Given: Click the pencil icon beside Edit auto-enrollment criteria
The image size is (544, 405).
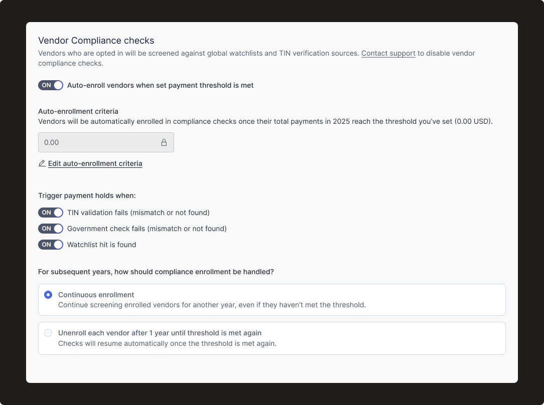Looking at the screenshot, I should pos(42,163).
